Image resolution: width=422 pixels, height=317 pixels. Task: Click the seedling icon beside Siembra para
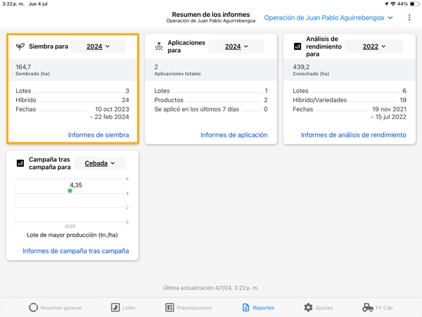(x=20, y=46)
